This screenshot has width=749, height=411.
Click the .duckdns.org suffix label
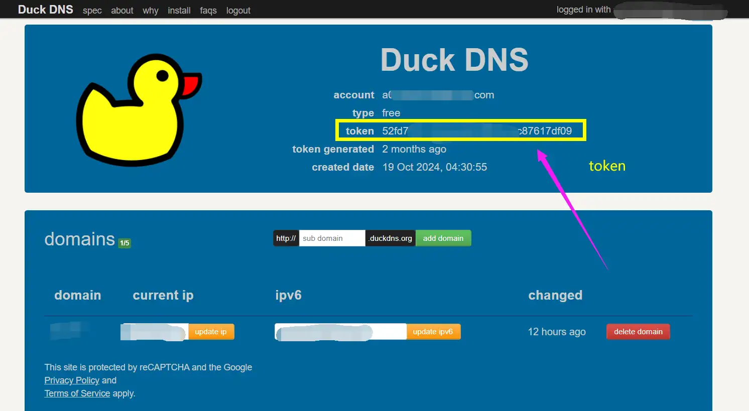[x=390, y=238]
